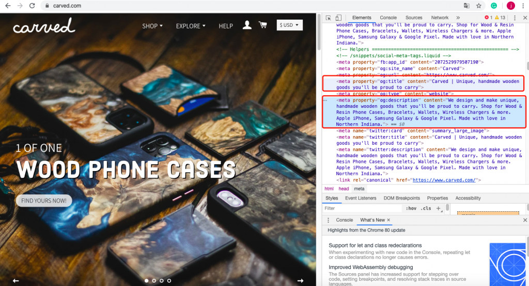Open the drawer three-dot menu

point(328,220)
